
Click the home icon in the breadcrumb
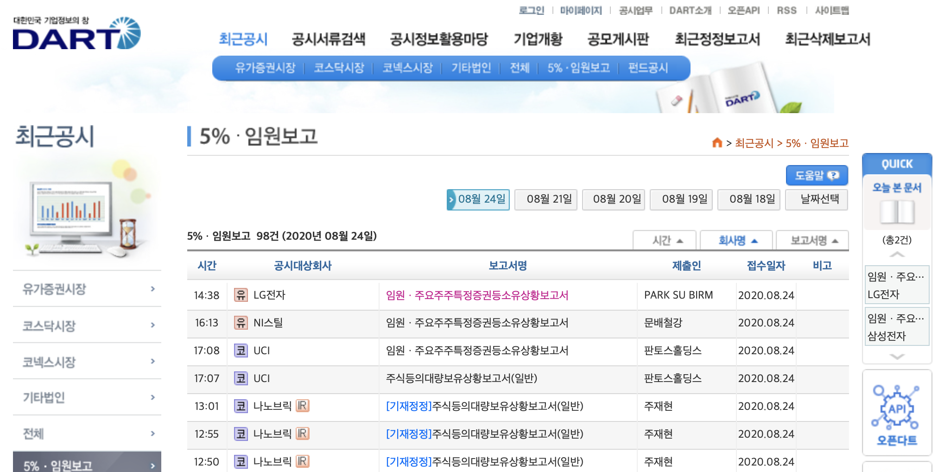point(717,143)
